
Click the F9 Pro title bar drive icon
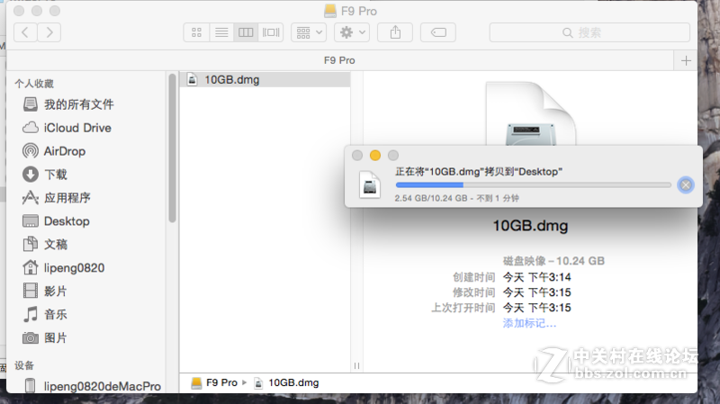click(x=330, y=11)
